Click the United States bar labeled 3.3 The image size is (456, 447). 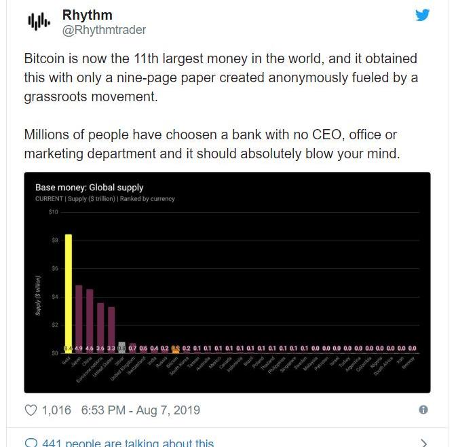(x=111, y=329)
